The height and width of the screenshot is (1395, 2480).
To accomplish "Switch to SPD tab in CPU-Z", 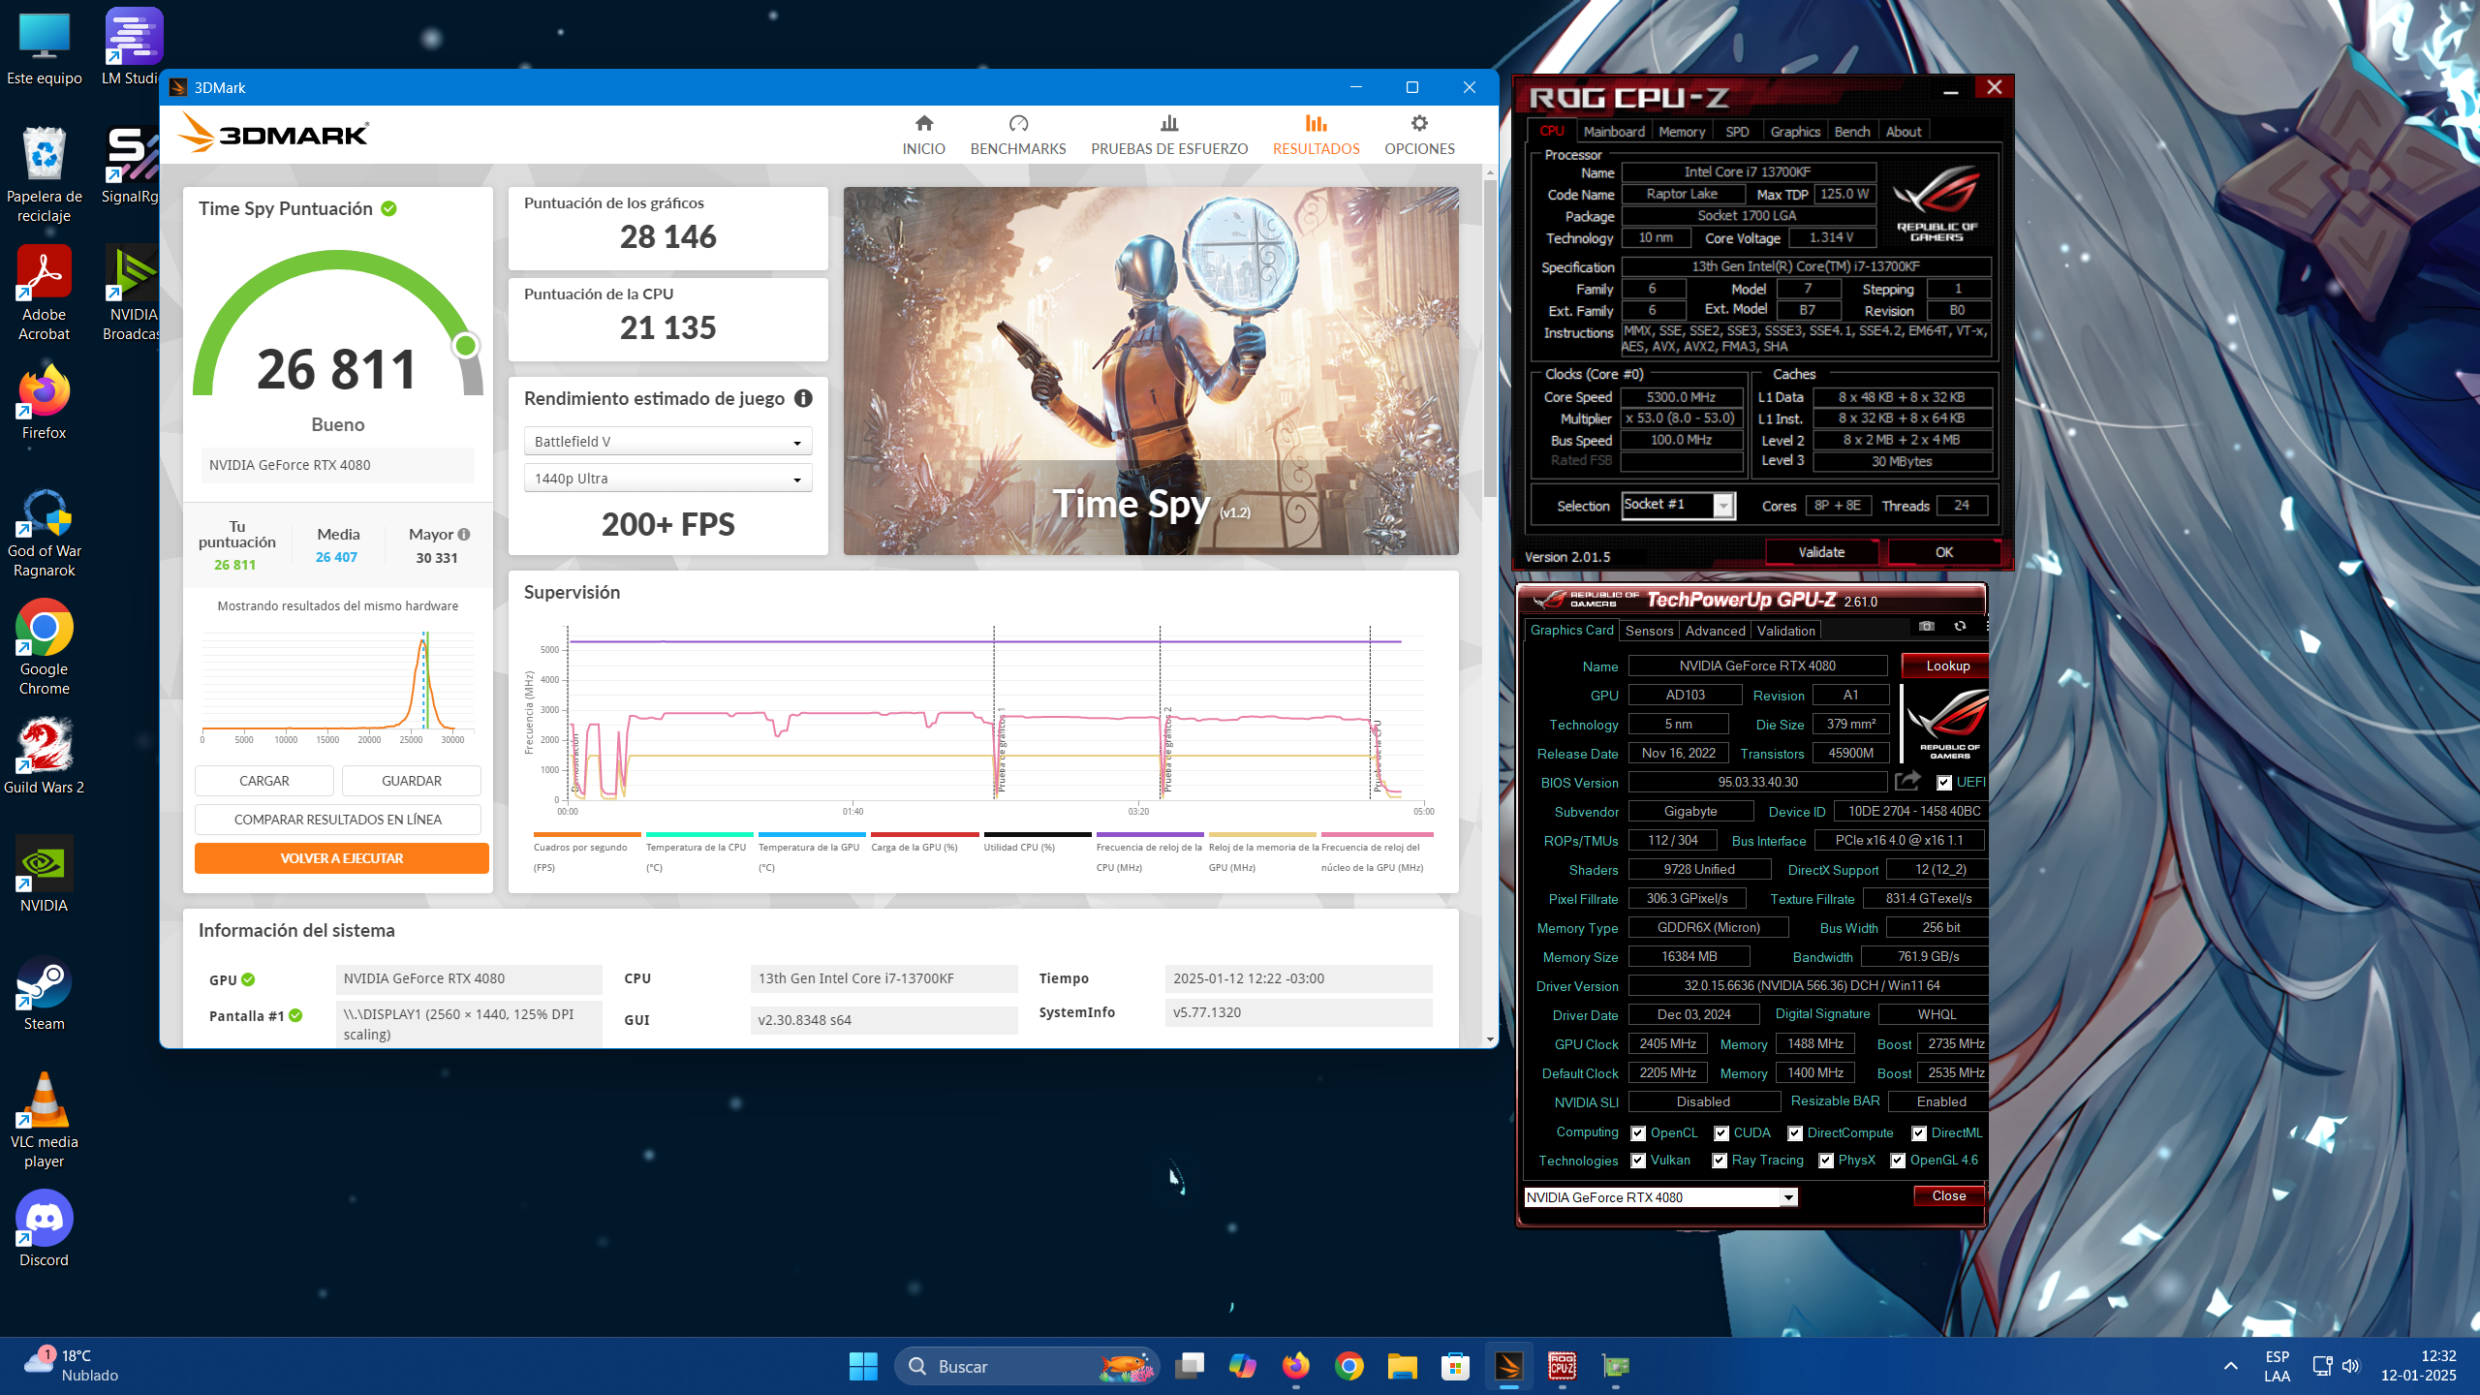I will pos(1737,132).
